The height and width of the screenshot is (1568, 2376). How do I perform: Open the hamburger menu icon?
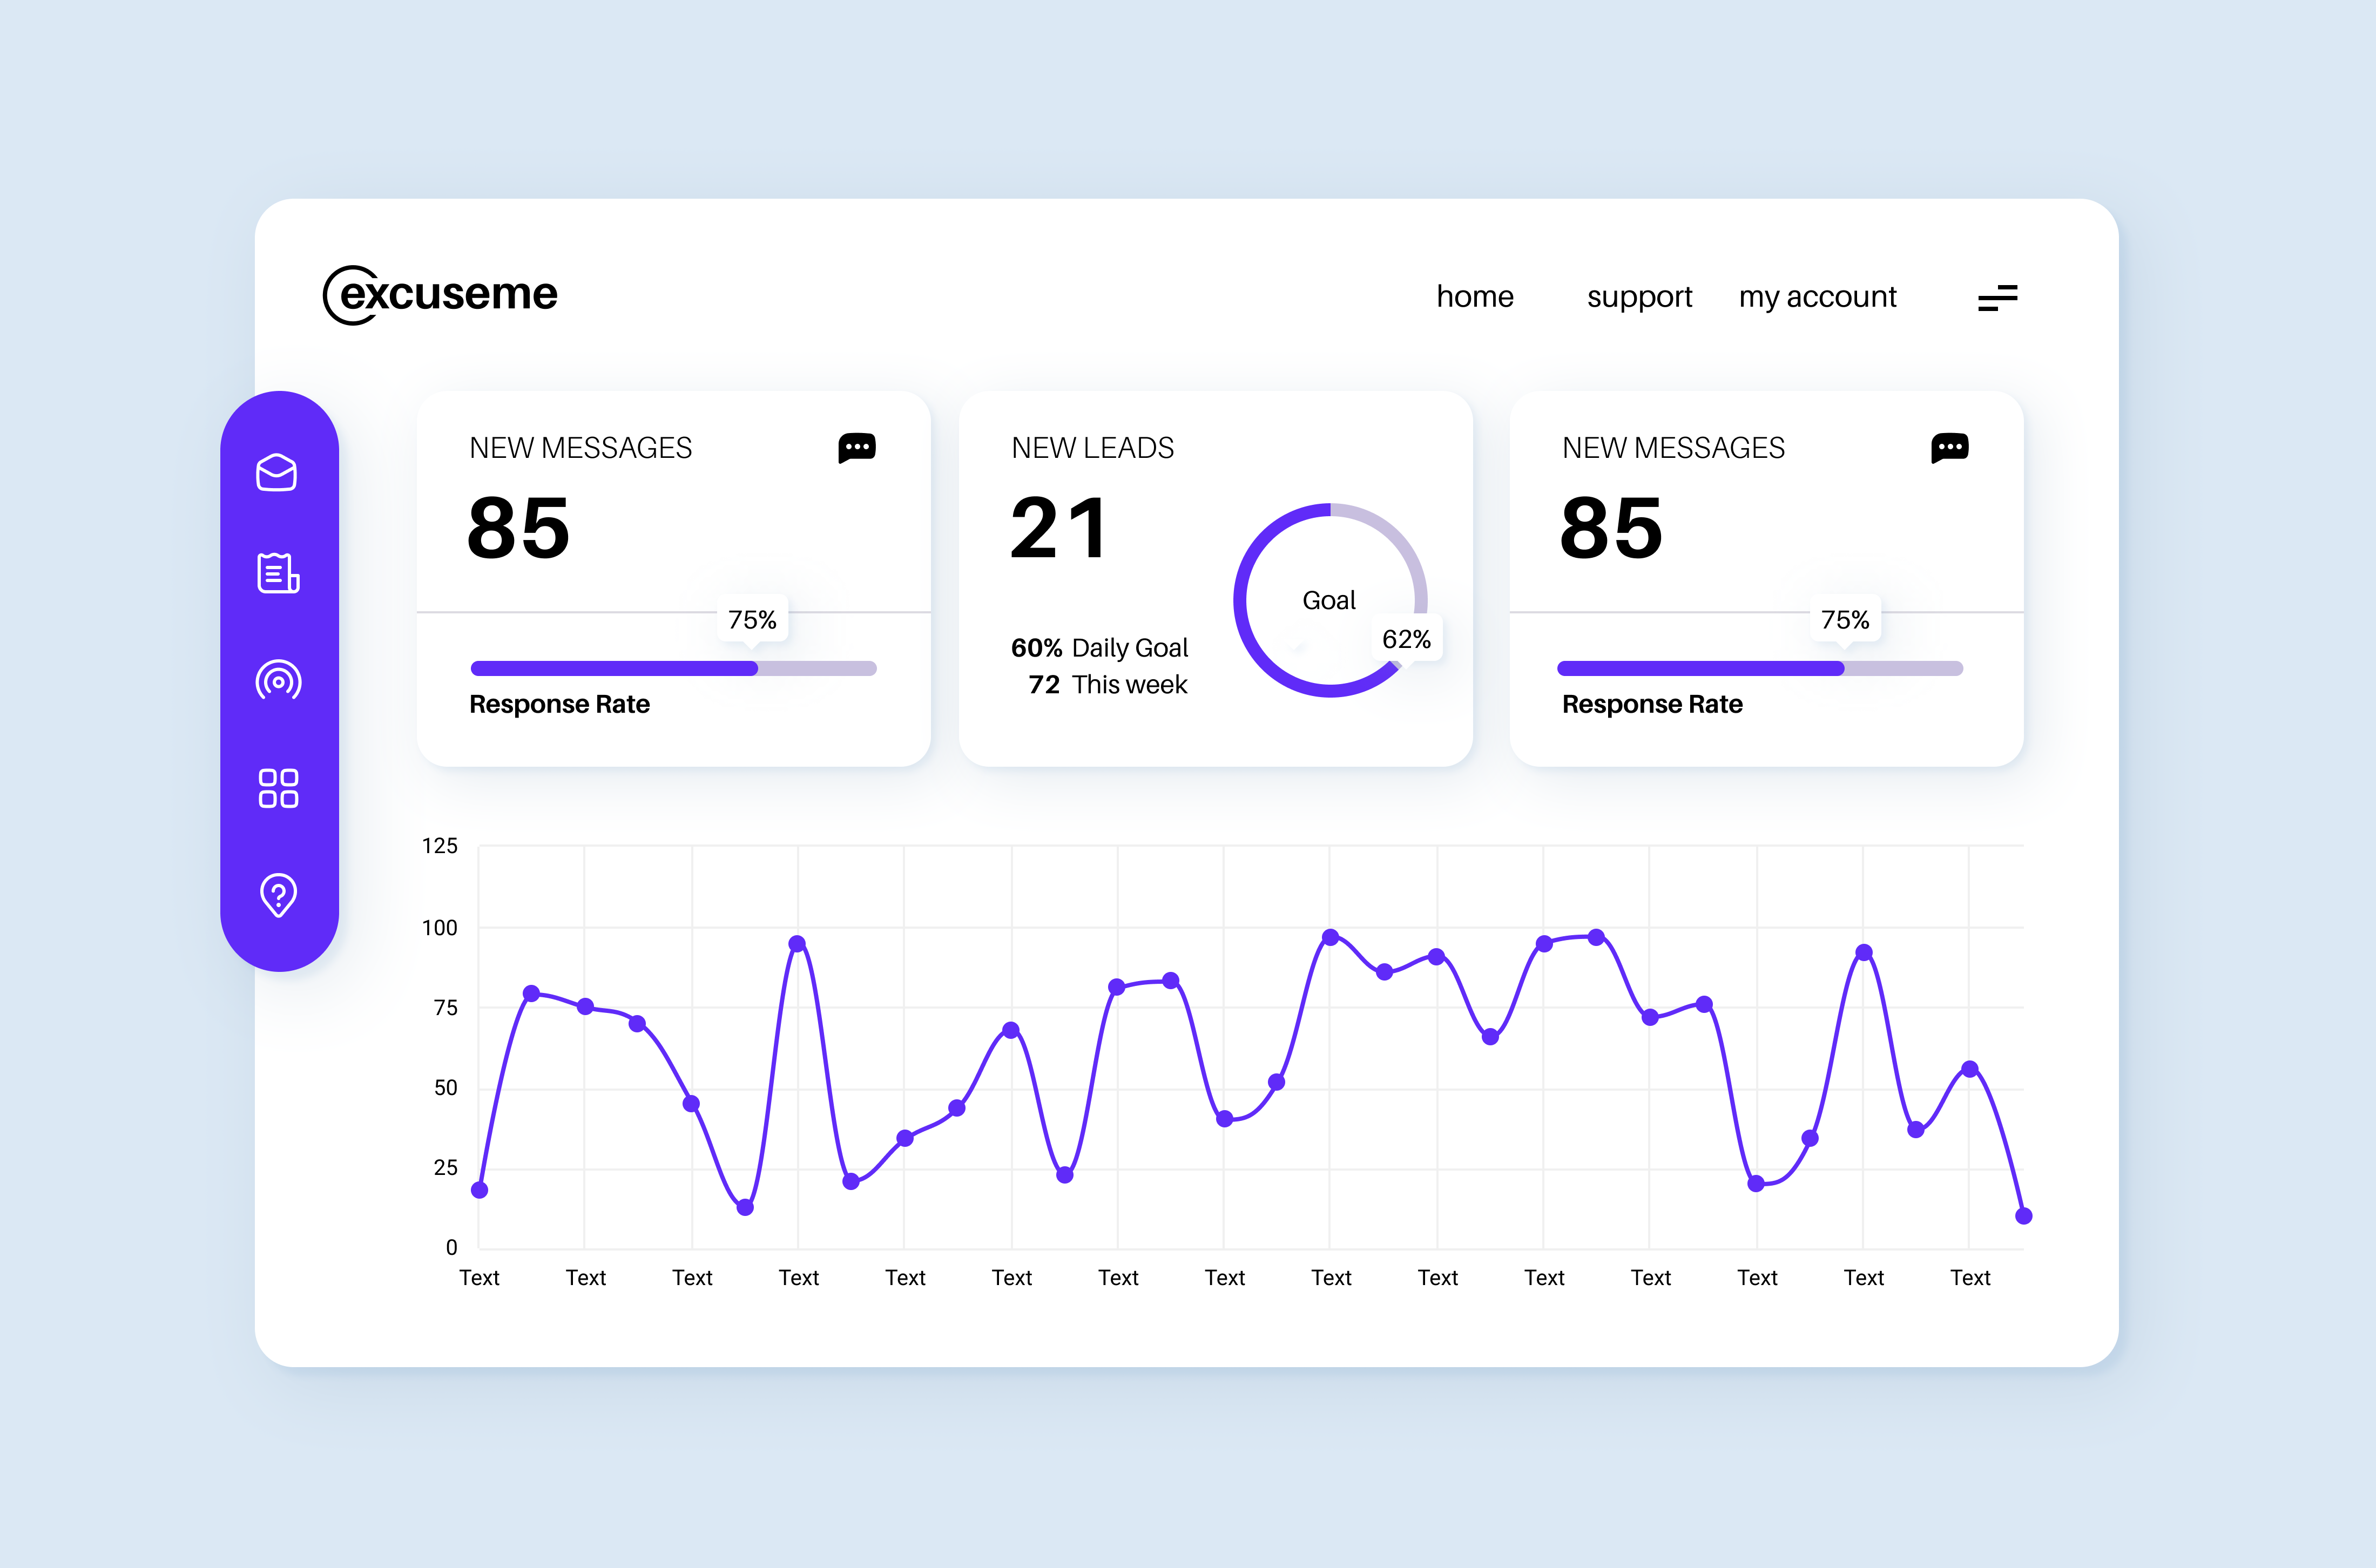click(x=1997, y=297)
